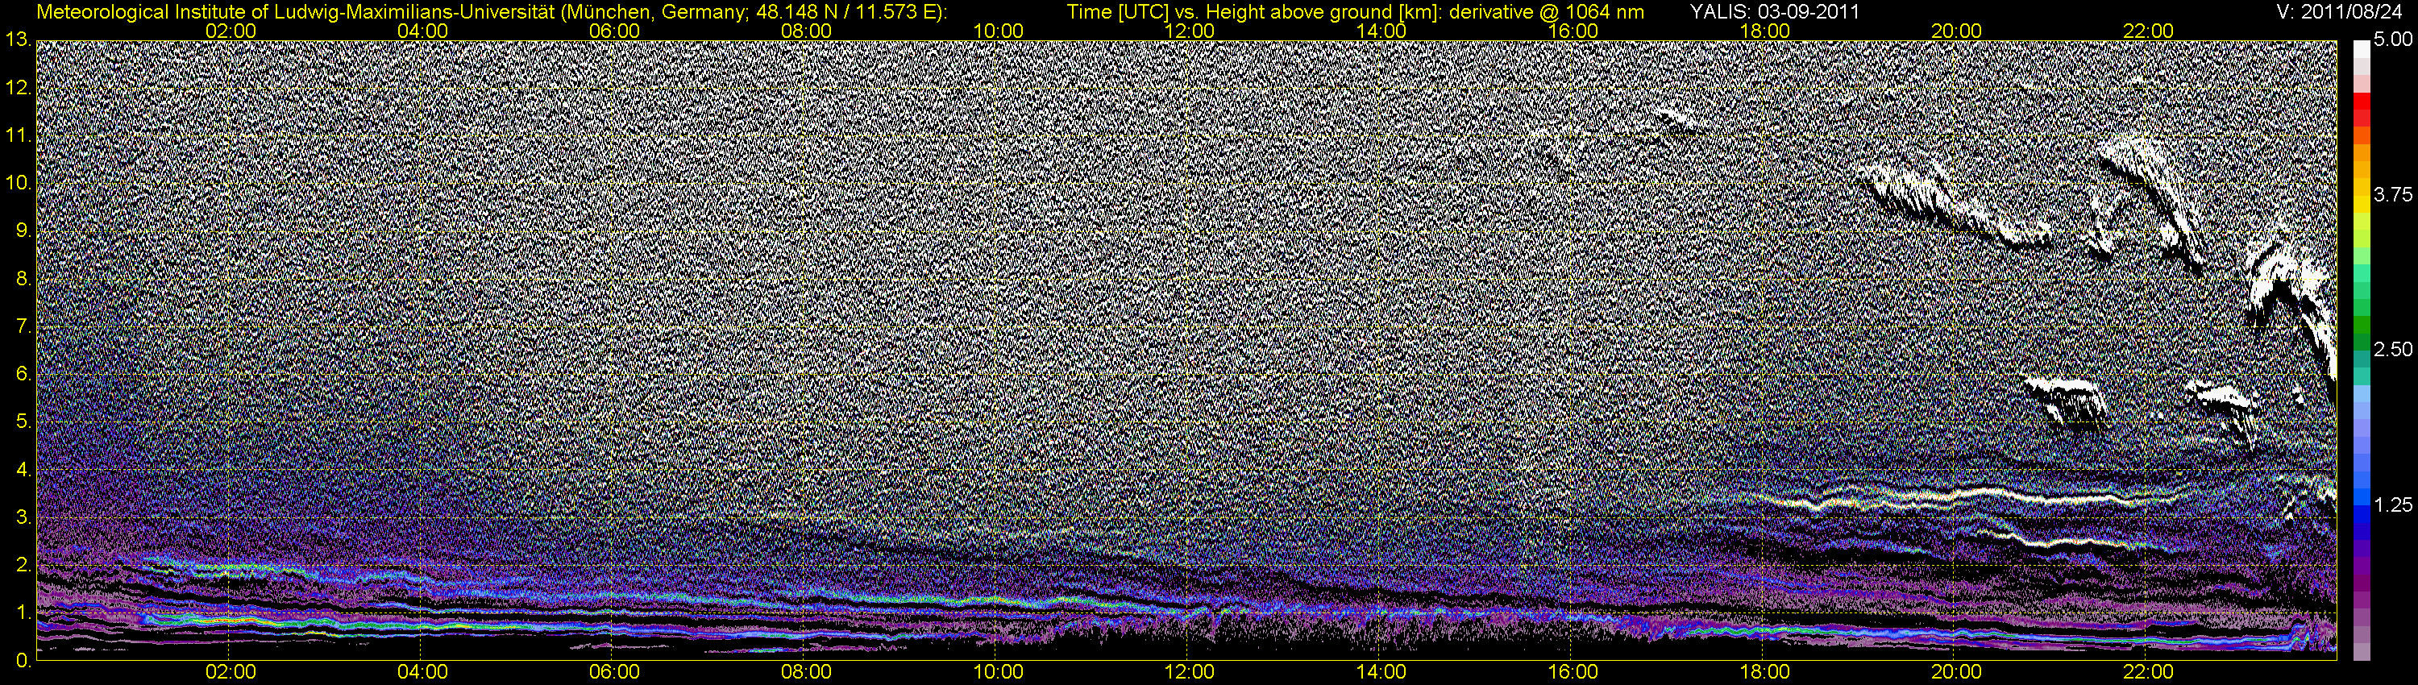
Task: Click the "10." height axis label
Action: pos(18,184)
